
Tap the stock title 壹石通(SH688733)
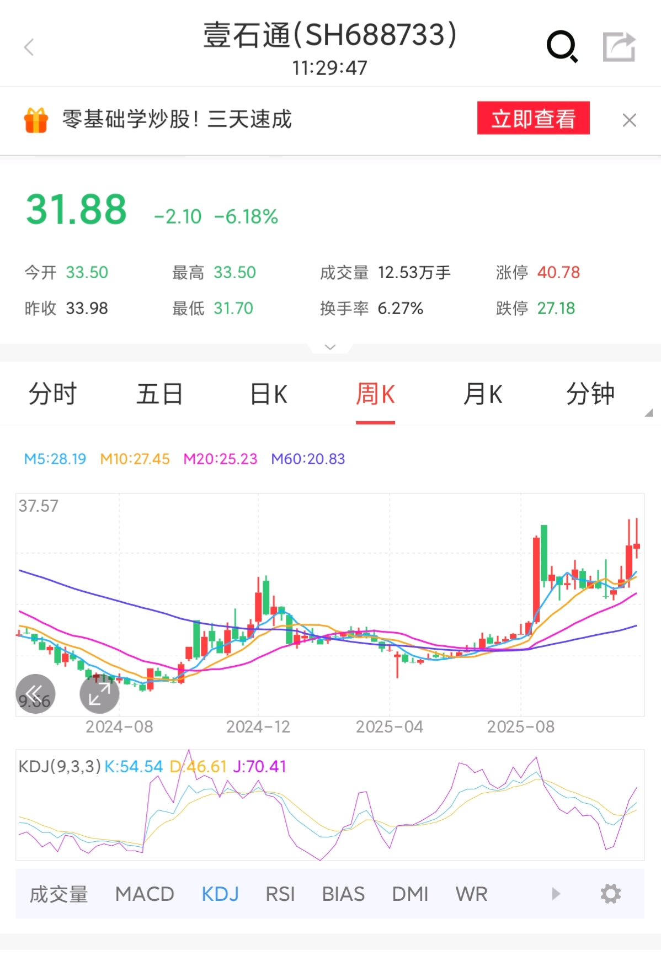330,35
